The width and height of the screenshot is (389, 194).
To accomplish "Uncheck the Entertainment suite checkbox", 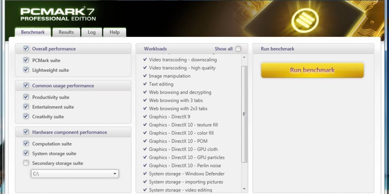I will (26, 107).
